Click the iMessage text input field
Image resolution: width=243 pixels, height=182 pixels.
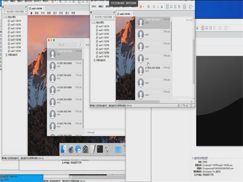tap(103, 132)
